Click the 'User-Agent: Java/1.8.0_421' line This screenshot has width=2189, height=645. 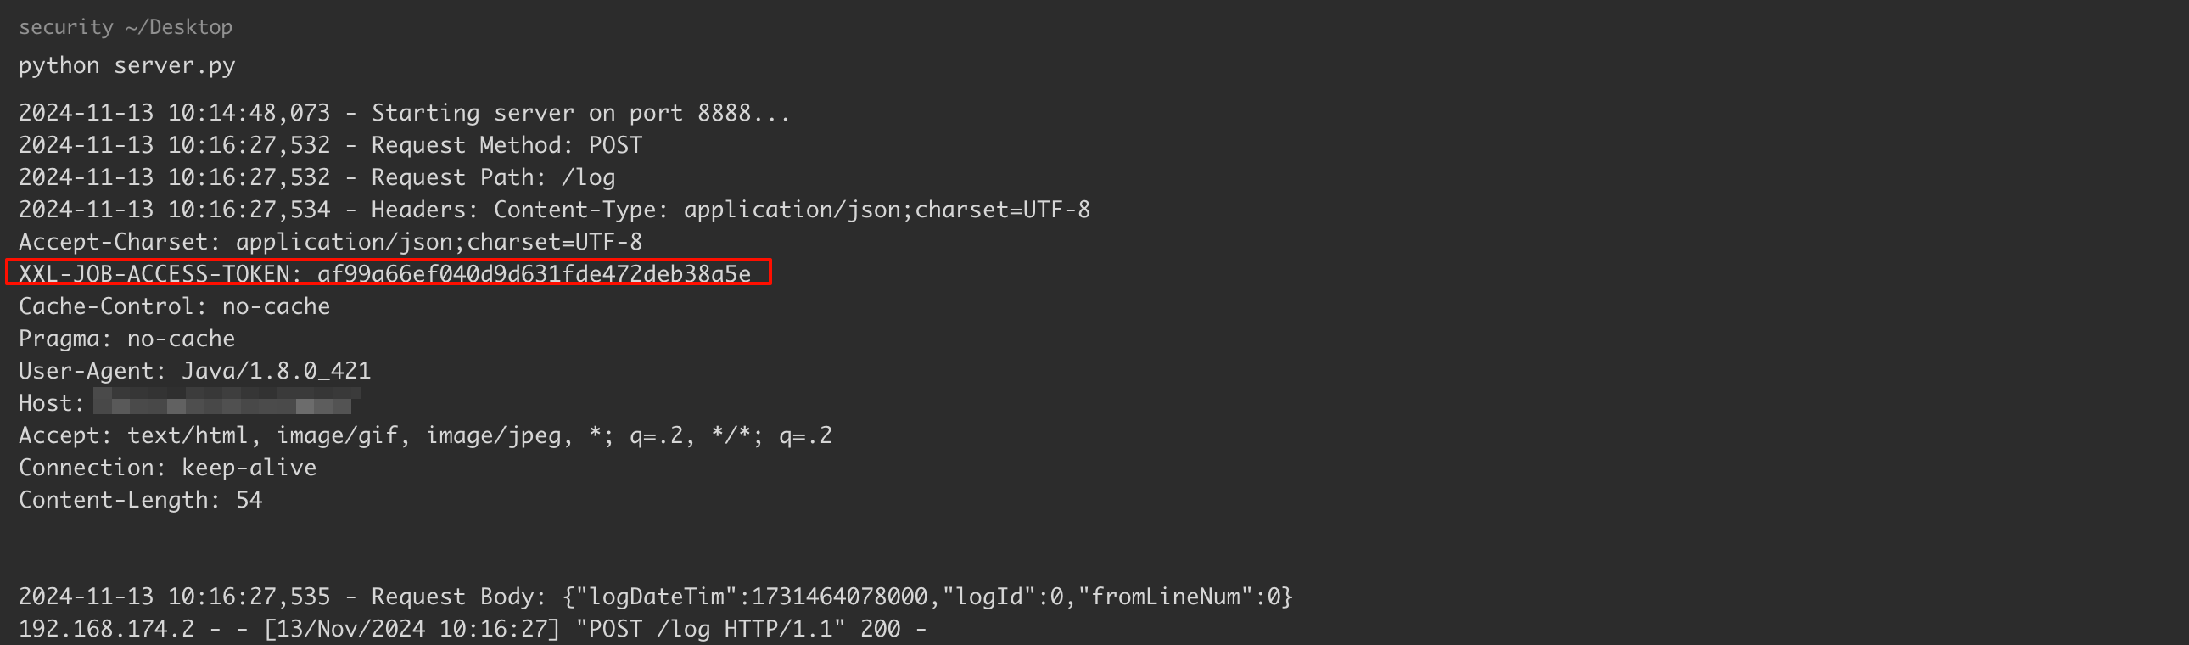click(x=194, y=372)
